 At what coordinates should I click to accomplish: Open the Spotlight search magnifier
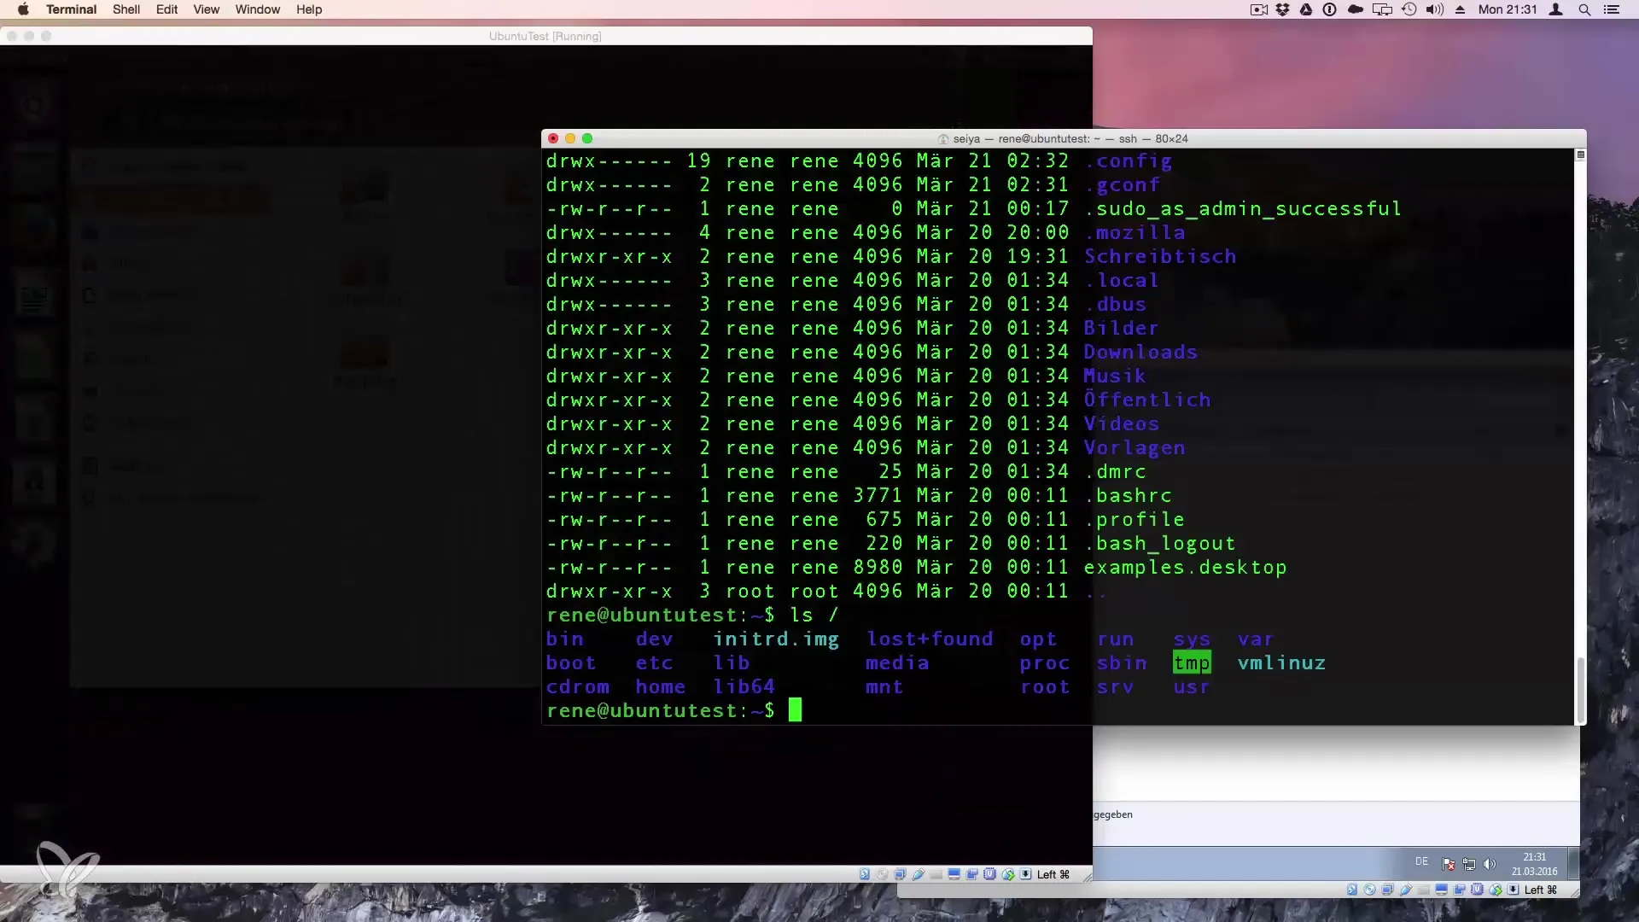(x=1584, y=9)
